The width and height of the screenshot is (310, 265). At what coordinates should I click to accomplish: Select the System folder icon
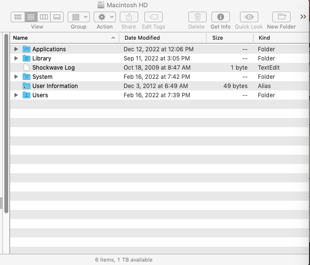(x=27, y=77)
